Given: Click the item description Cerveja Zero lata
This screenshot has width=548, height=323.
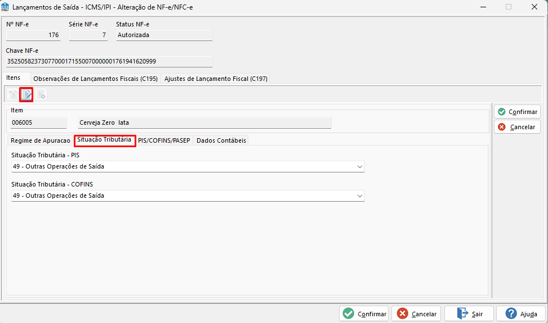Looking at the screenshot, I should point(204,122).
